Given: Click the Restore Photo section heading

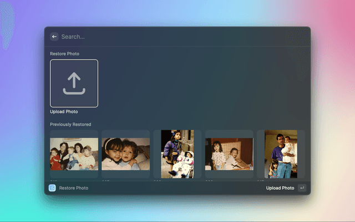Looking at the screenshot, I should [64, 54].
